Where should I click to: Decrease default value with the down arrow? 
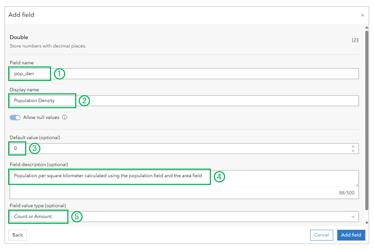(353, 151)
